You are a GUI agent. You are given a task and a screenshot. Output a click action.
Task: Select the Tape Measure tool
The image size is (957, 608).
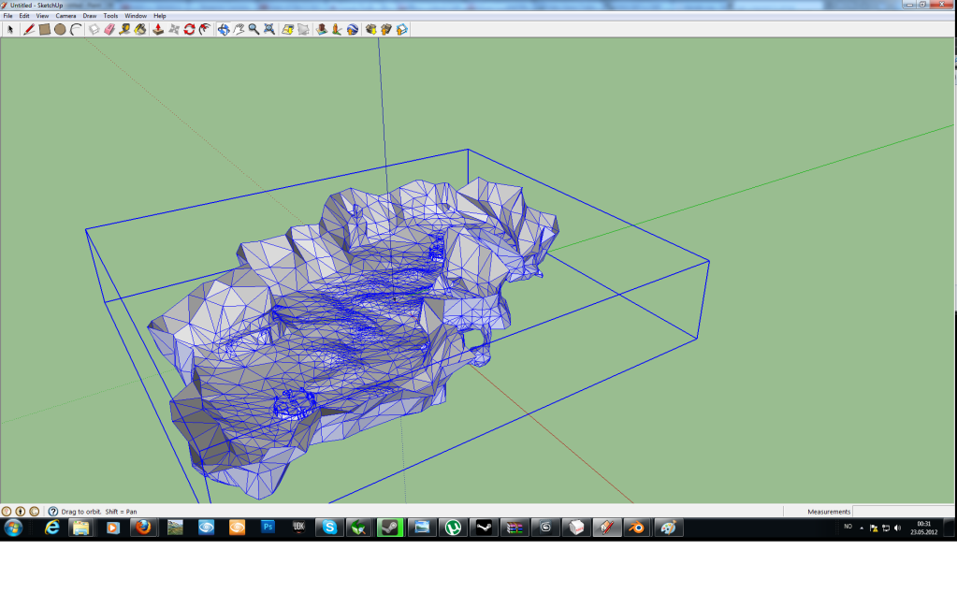124,29
